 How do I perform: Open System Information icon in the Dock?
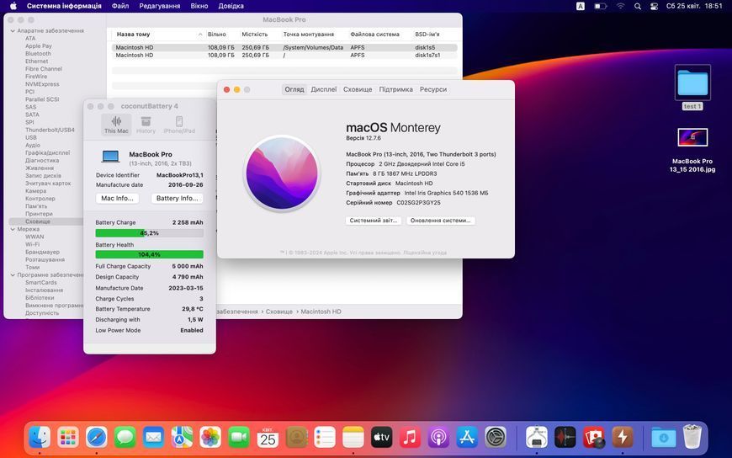(x=537, y=438)
